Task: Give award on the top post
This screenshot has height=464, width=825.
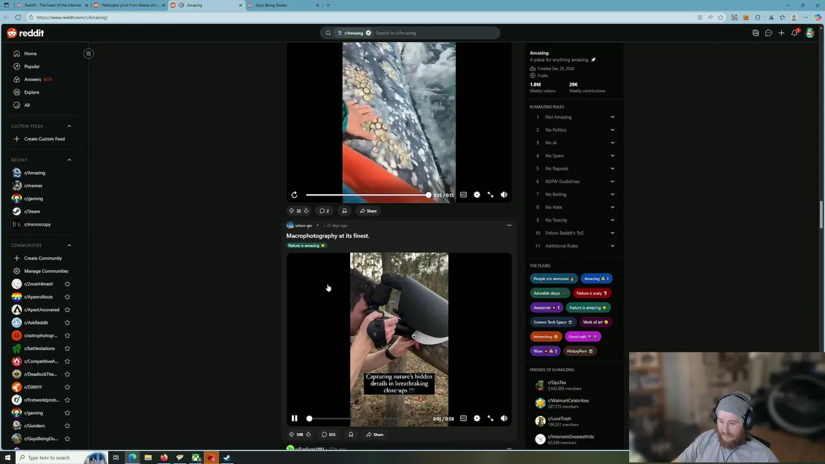Action: pos(344,211)
